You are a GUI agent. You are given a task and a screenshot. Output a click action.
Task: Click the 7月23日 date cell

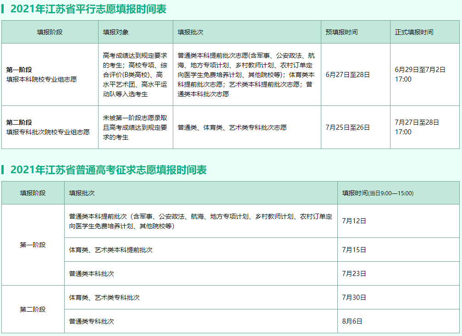[x=354, y=274]
